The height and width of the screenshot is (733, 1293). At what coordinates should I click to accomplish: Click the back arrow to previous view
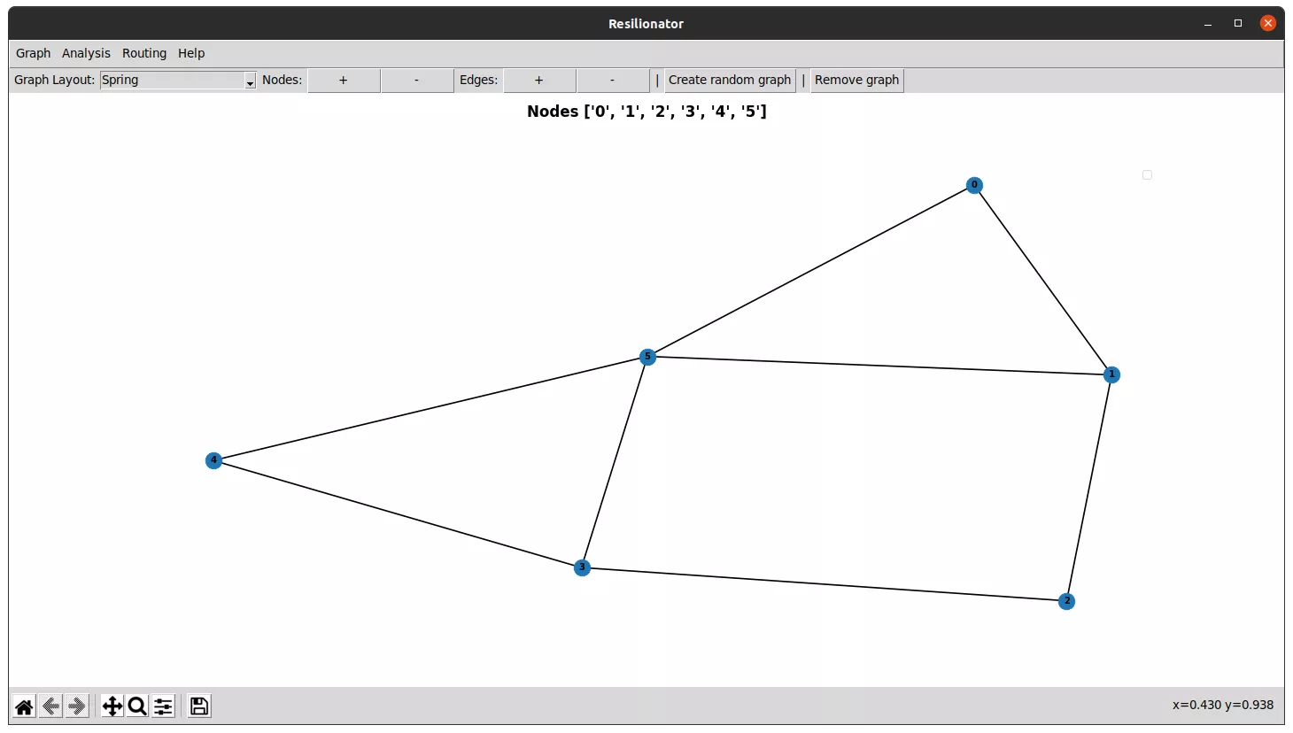(50, 706)
